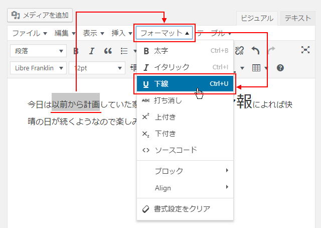Redo the last action
The height and width of the screenshot is (228, 321).
pyautogui.click(x=271, y=50)
